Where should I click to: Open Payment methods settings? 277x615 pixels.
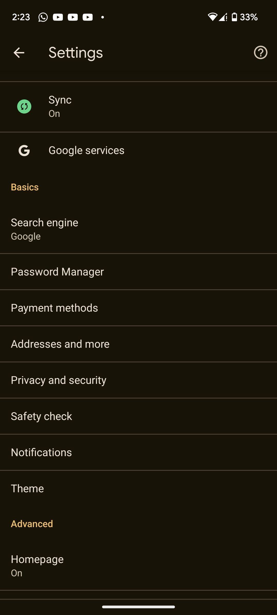coord(138,308)
